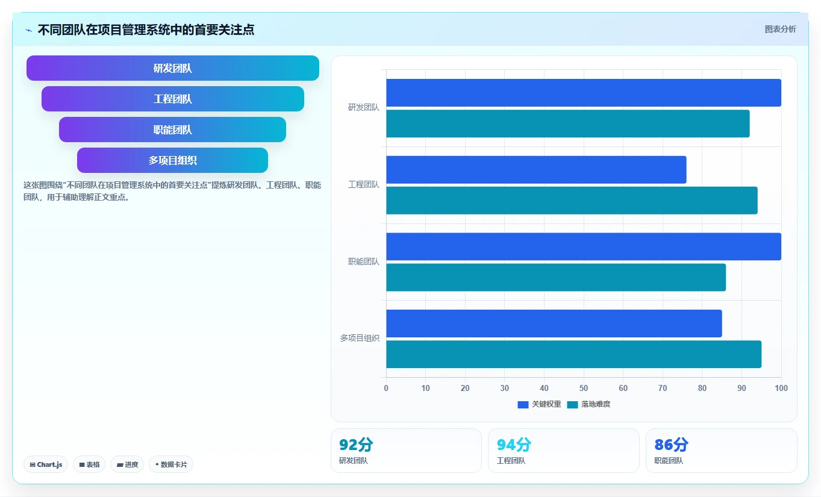
Task: Click the 工程团队 y-axis label
Action: click(x=364, y=185)
